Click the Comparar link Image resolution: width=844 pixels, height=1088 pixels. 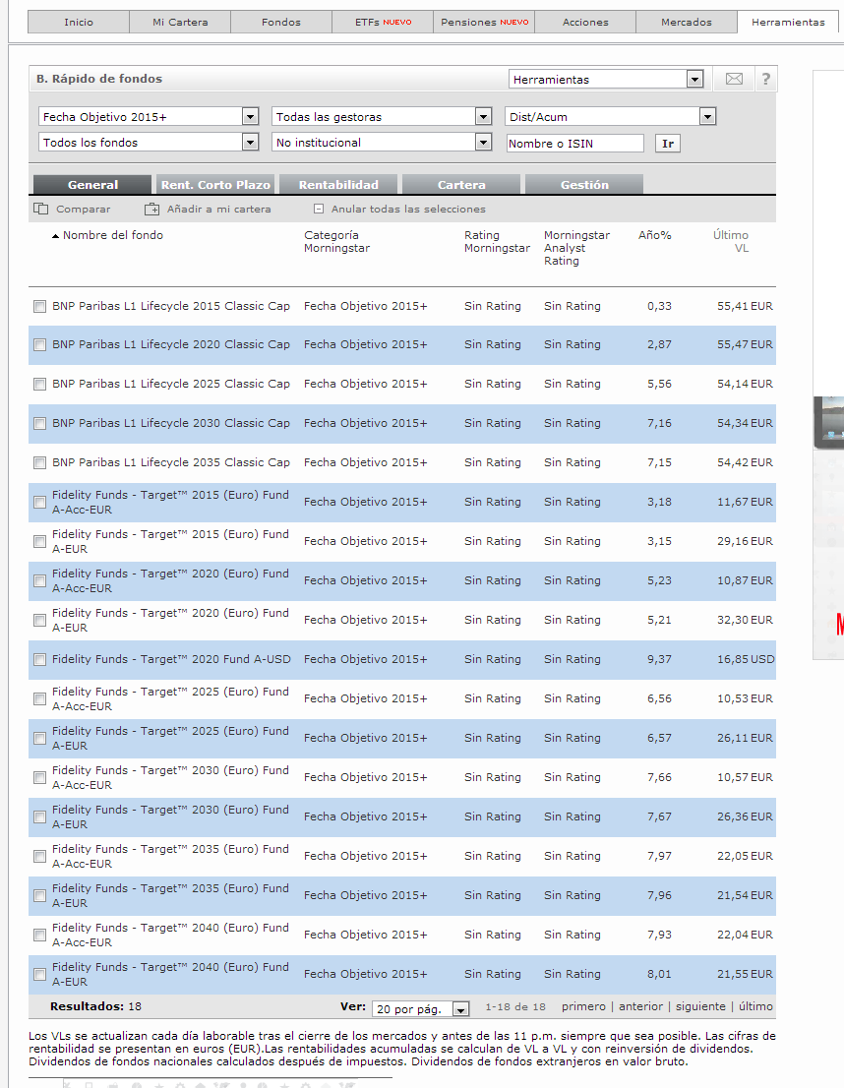click(84, 209)
